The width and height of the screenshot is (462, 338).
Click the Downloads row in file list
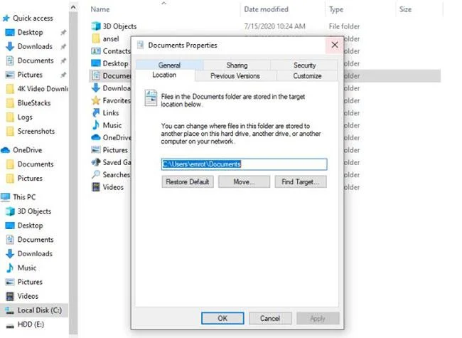pos(110,88)
